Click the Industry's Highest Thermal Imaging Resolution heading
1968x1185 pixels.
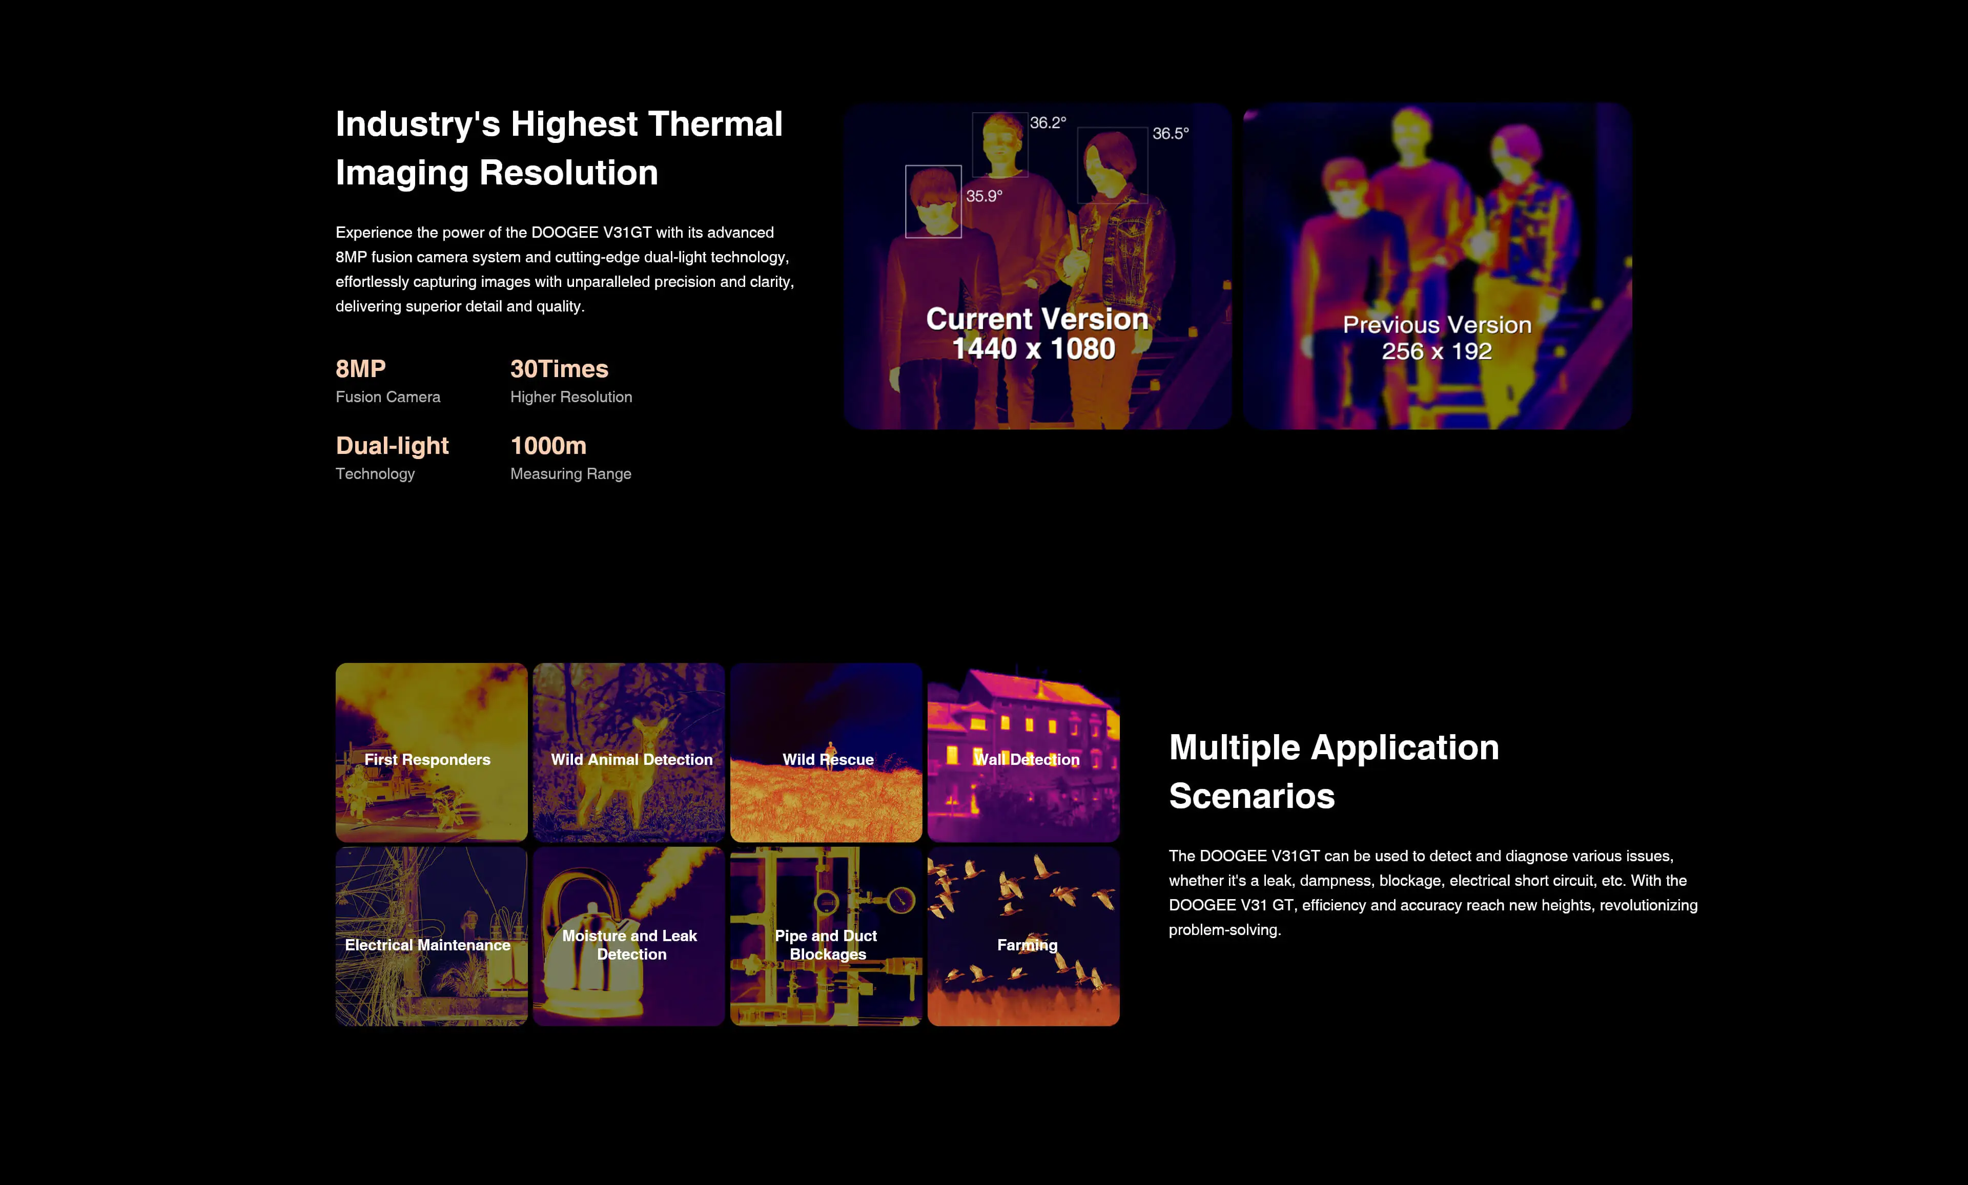[559, 149]
